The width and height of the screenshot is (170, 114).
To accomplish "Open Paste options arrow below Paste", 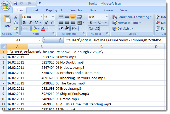I will coord(7,29).
